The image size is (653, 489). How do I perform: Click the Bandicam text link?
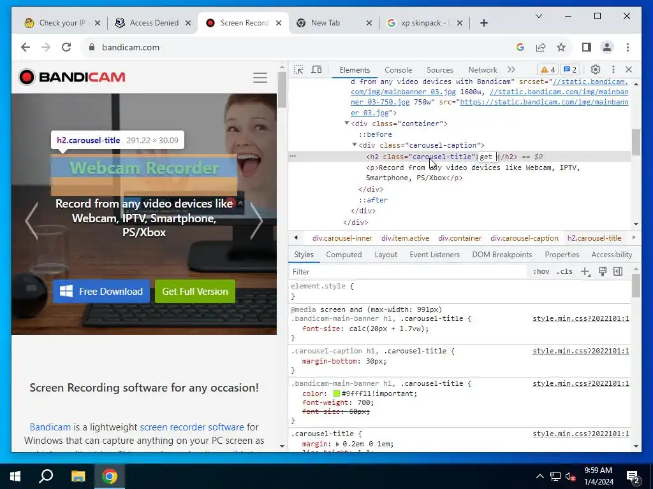pos(50,427)
